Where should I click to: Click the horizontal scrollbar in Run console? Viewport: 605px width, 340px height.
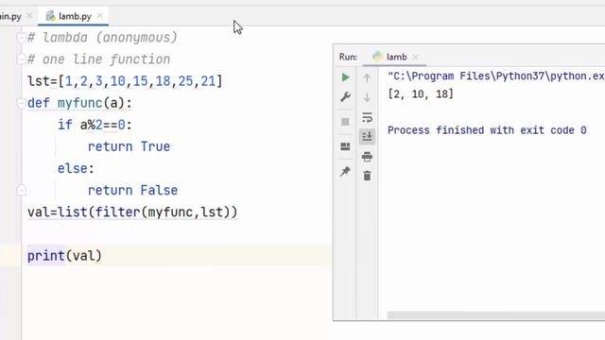pyautogui.click(x=495, y=315)
